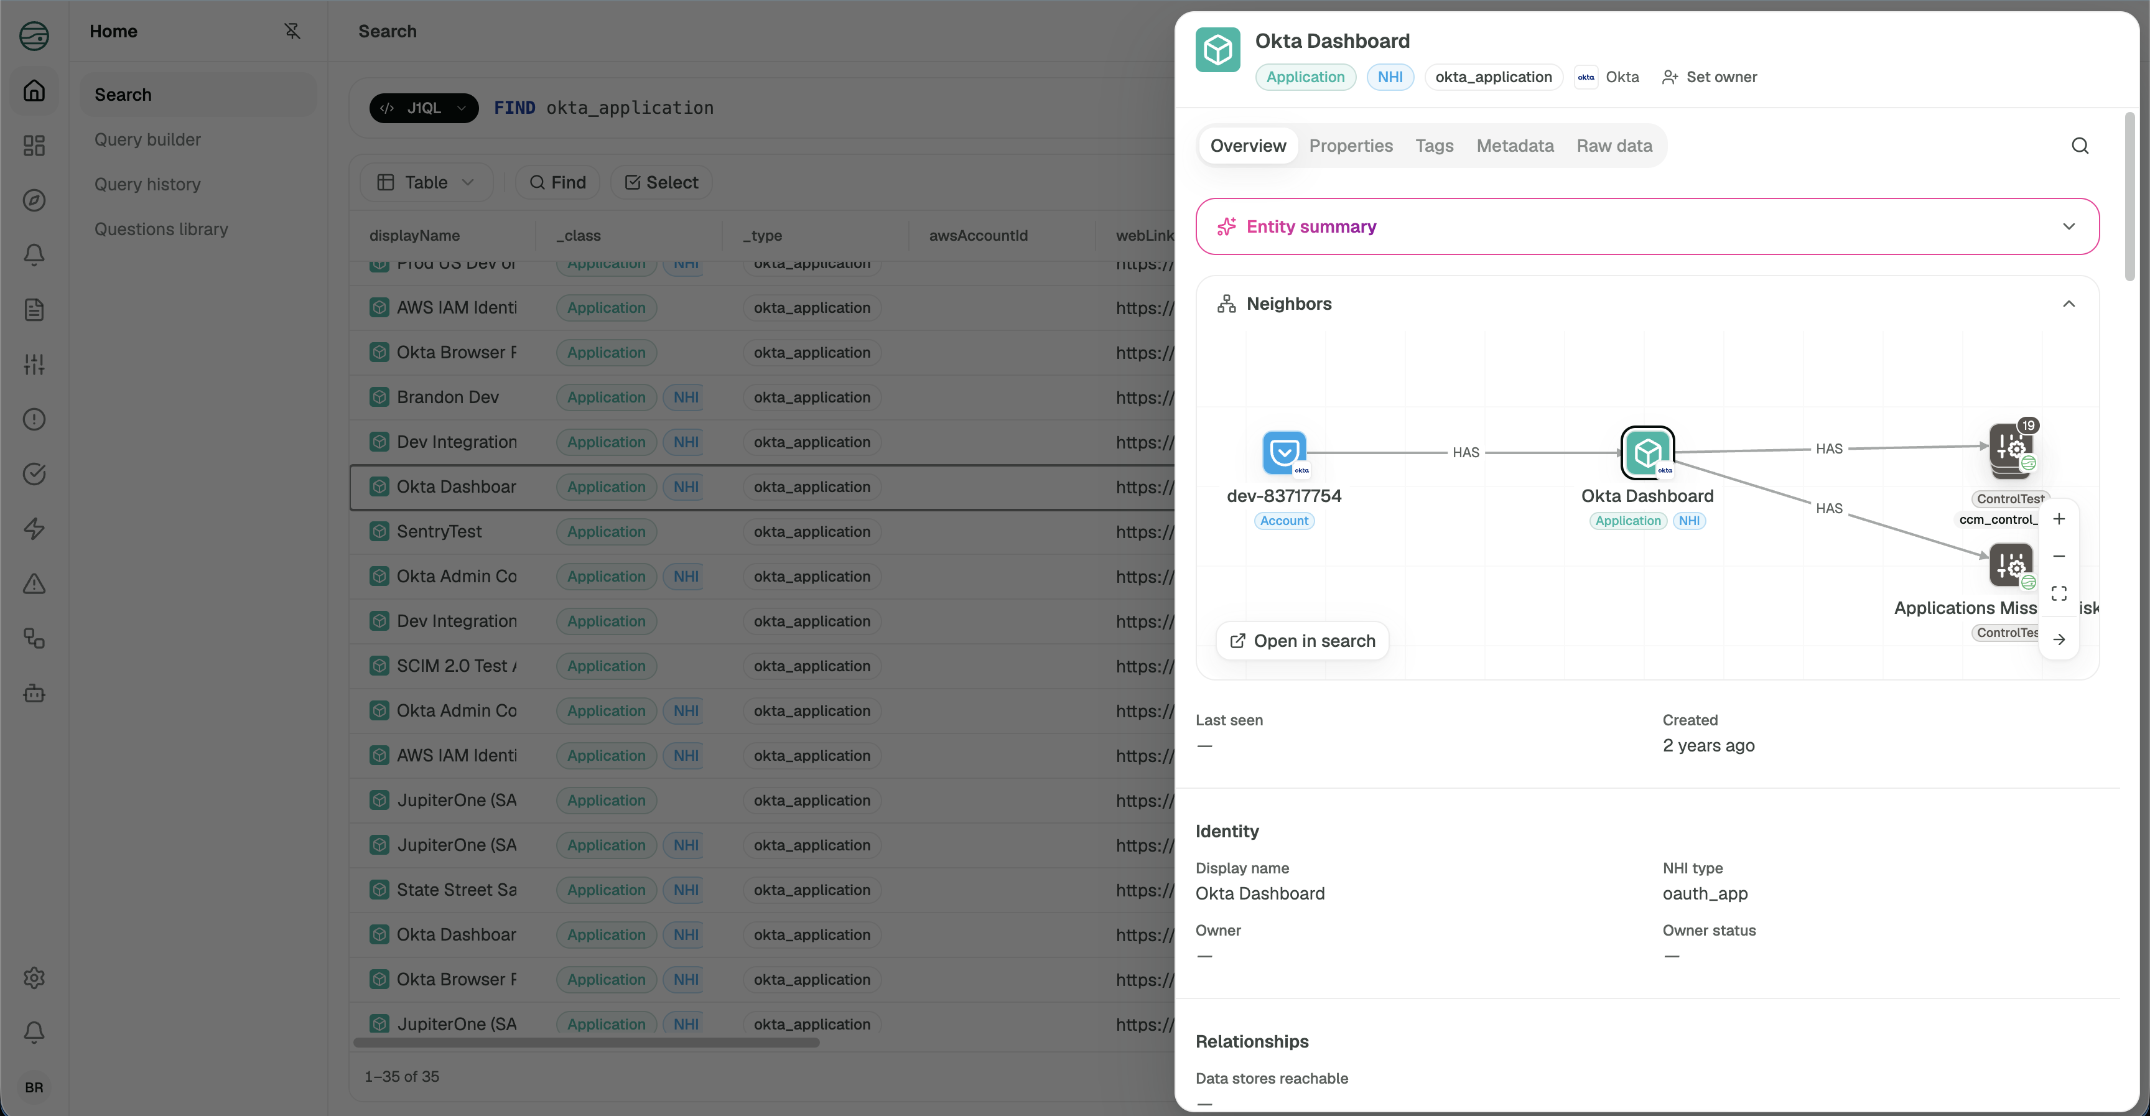Image resolution: width=2150 pixels, height=1116 pixels.
Task: Switch to the Raw data tab
Action: (x=1614, y=146)
